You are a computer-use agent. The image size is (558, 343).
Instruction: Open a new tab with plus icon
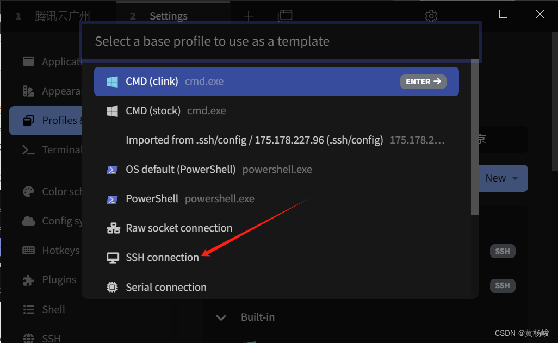249,16
